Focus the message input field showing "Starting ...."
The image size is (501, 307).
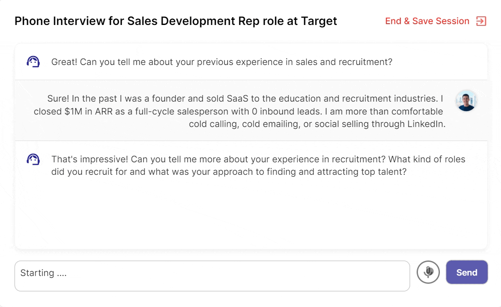pos(212,276)
